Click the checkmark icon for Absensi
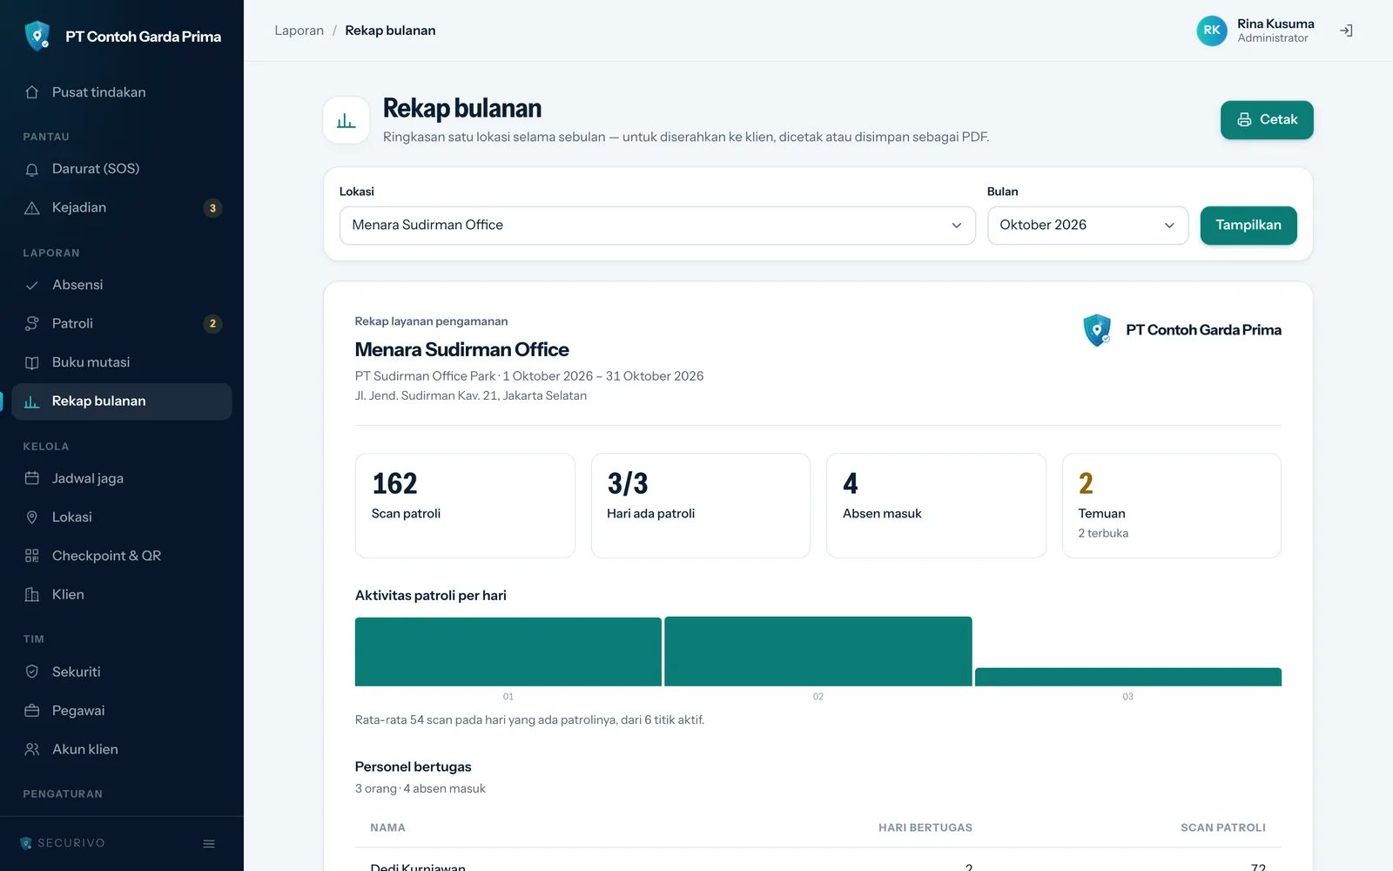Image resolution: width=1393 pixels, height=871 pixels. (32, 285)
